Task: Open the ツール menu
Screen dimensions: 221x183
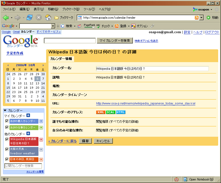Action: click(89, 9)
